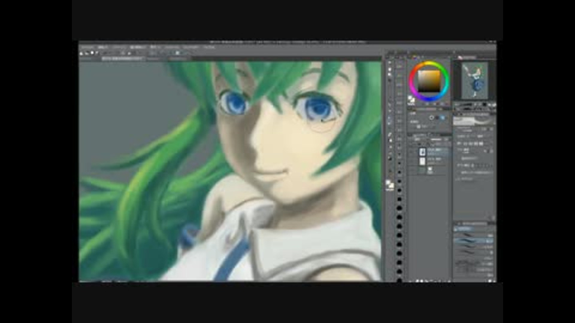Click the brush stroke preview in right panel

point(474,121)
